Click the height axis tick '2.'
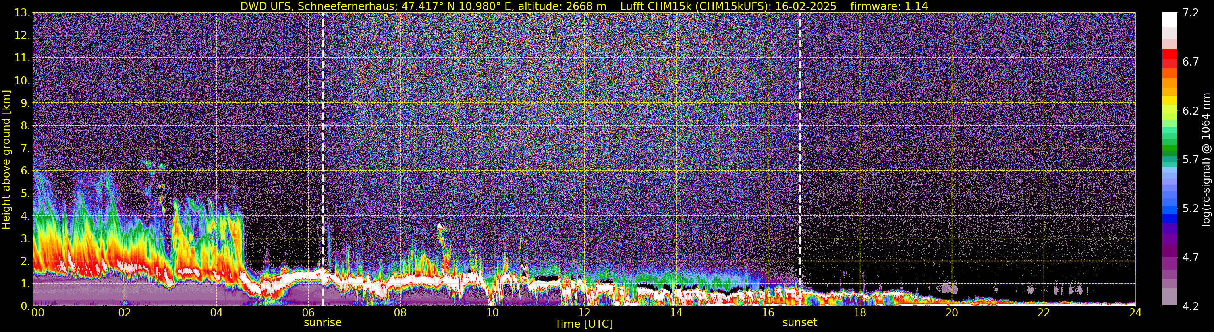The height and width of the screenshot is (332, 1214). pyautogui.click(x=25, y=262)
